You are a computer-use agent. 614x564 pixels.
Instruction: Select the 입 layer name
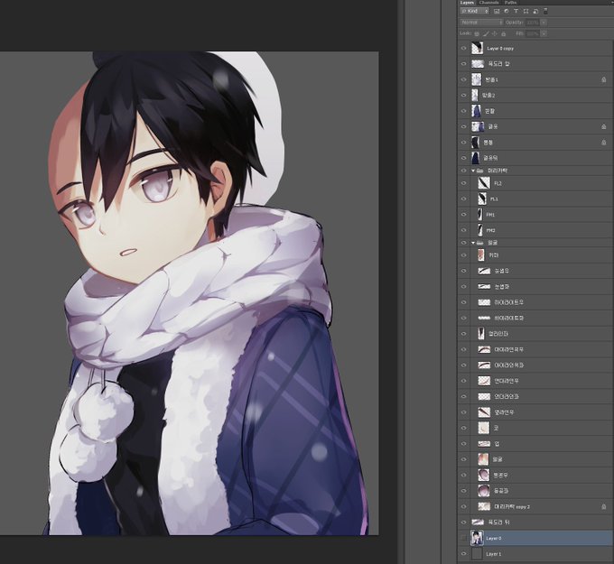(497, 444)
